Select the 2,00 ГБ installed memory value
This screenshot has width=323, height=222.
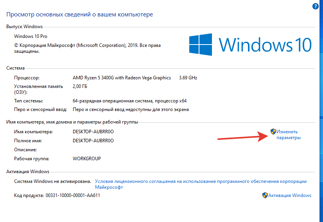pos(80,86)
